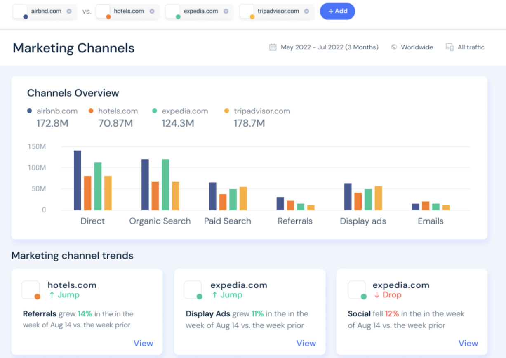The image size is (506, 358).
Task: Open the calendar icon date picker
Action: 273,47
